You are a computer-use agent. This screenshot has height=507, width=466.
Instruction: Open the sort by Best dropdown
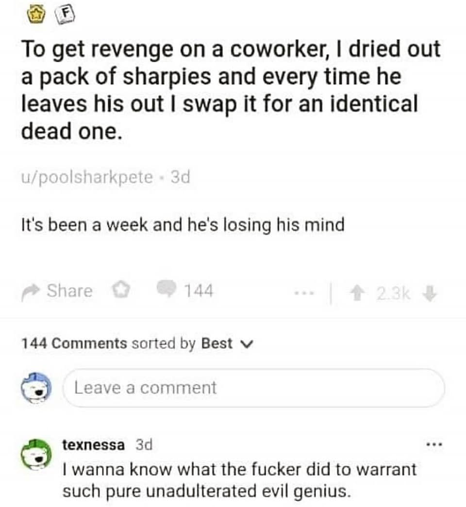(227, 343)
